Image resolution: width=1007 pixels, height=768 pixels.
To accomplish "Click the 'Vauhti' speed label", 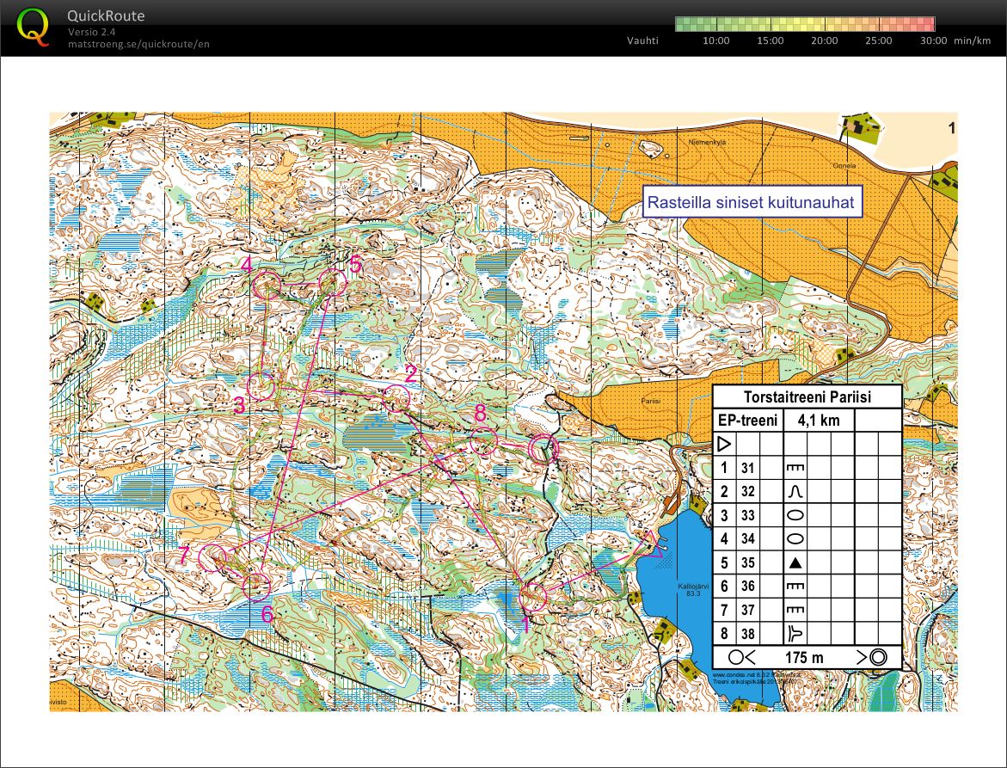I will click(x=642, y=40).
